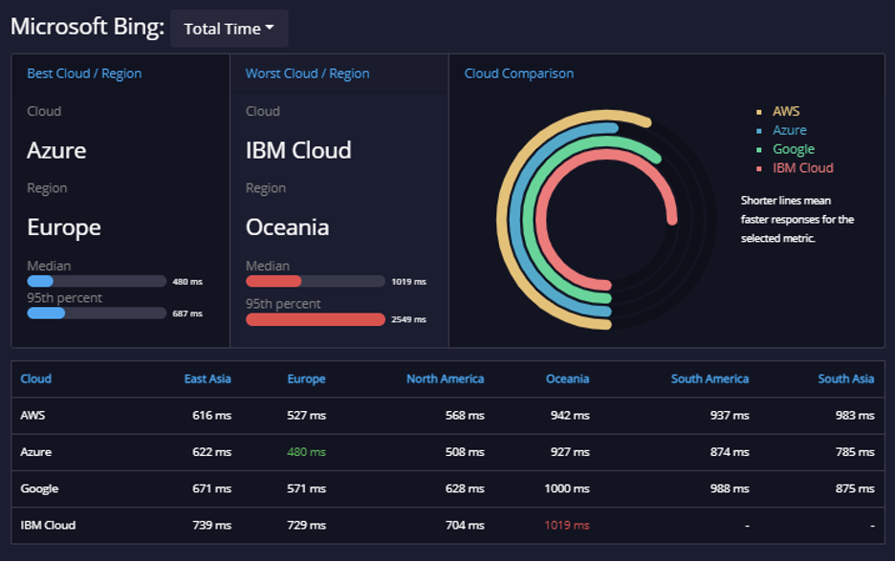The height and width of the screenshot is (562, 895).
Task: Click the Azure 480 ms median bar
Action: pos(97,281)
